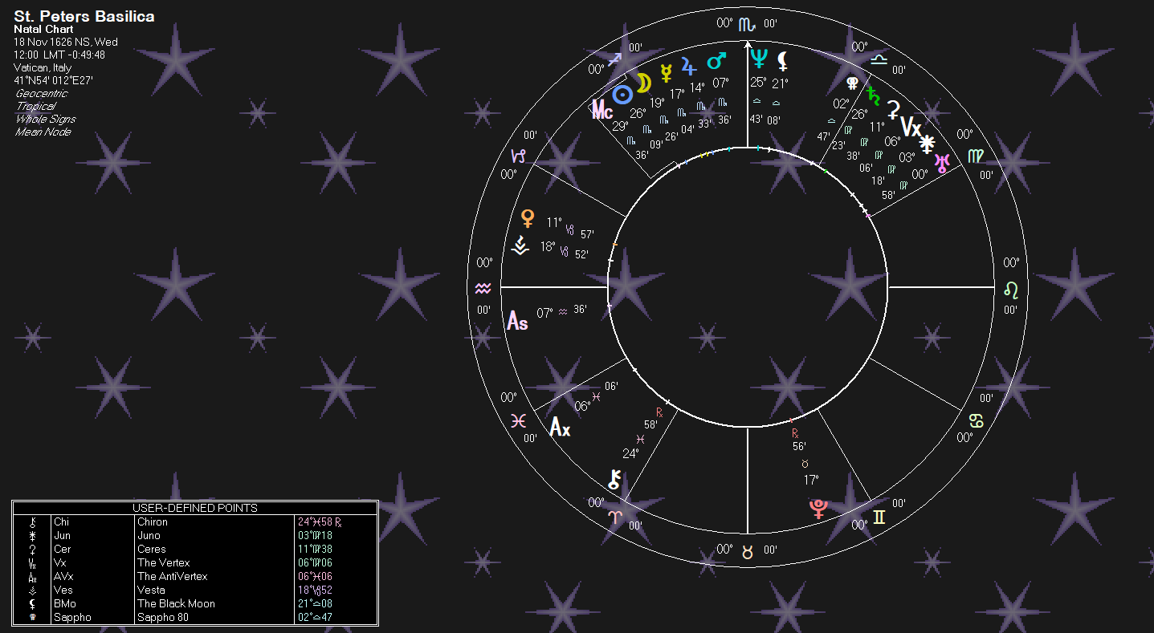This screenshot has width=1154, height=633.
Task: Select the orange Venus glyph
Action: pos(528,217)
